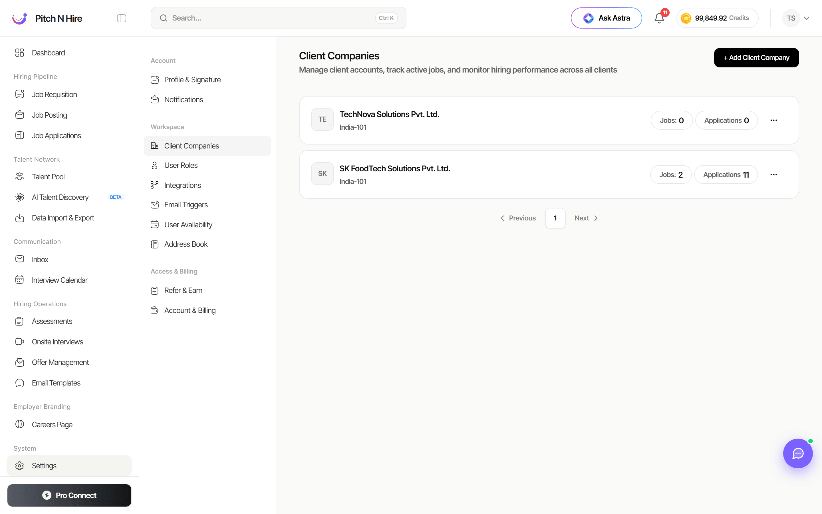Click Add Client Company button
The image size is (822, 514).
756,58
